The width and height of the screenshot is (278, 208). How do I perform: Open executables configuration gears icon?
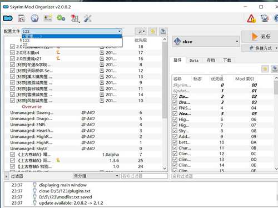(x=61, y=18)
